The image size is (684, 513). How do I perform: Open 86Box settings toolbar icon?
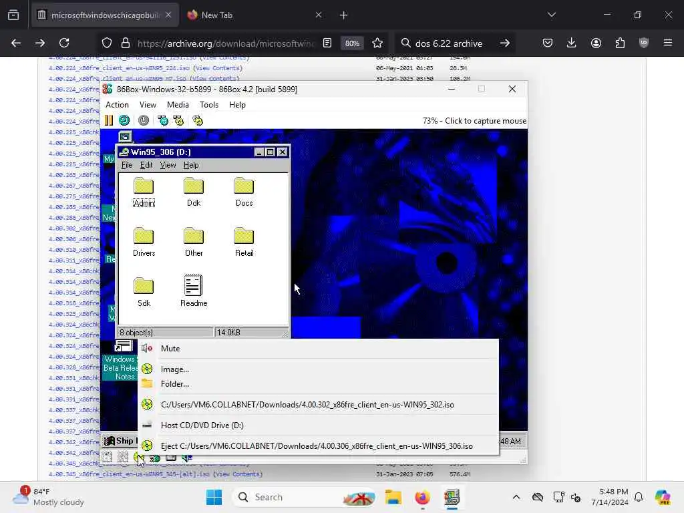[198, 120]
